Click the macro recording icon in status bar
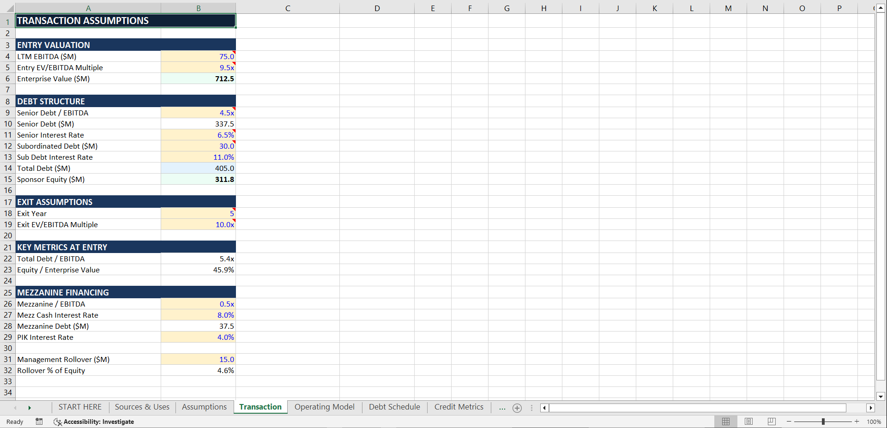The width and height of the screenshot is (887, 428). point(39,422)
